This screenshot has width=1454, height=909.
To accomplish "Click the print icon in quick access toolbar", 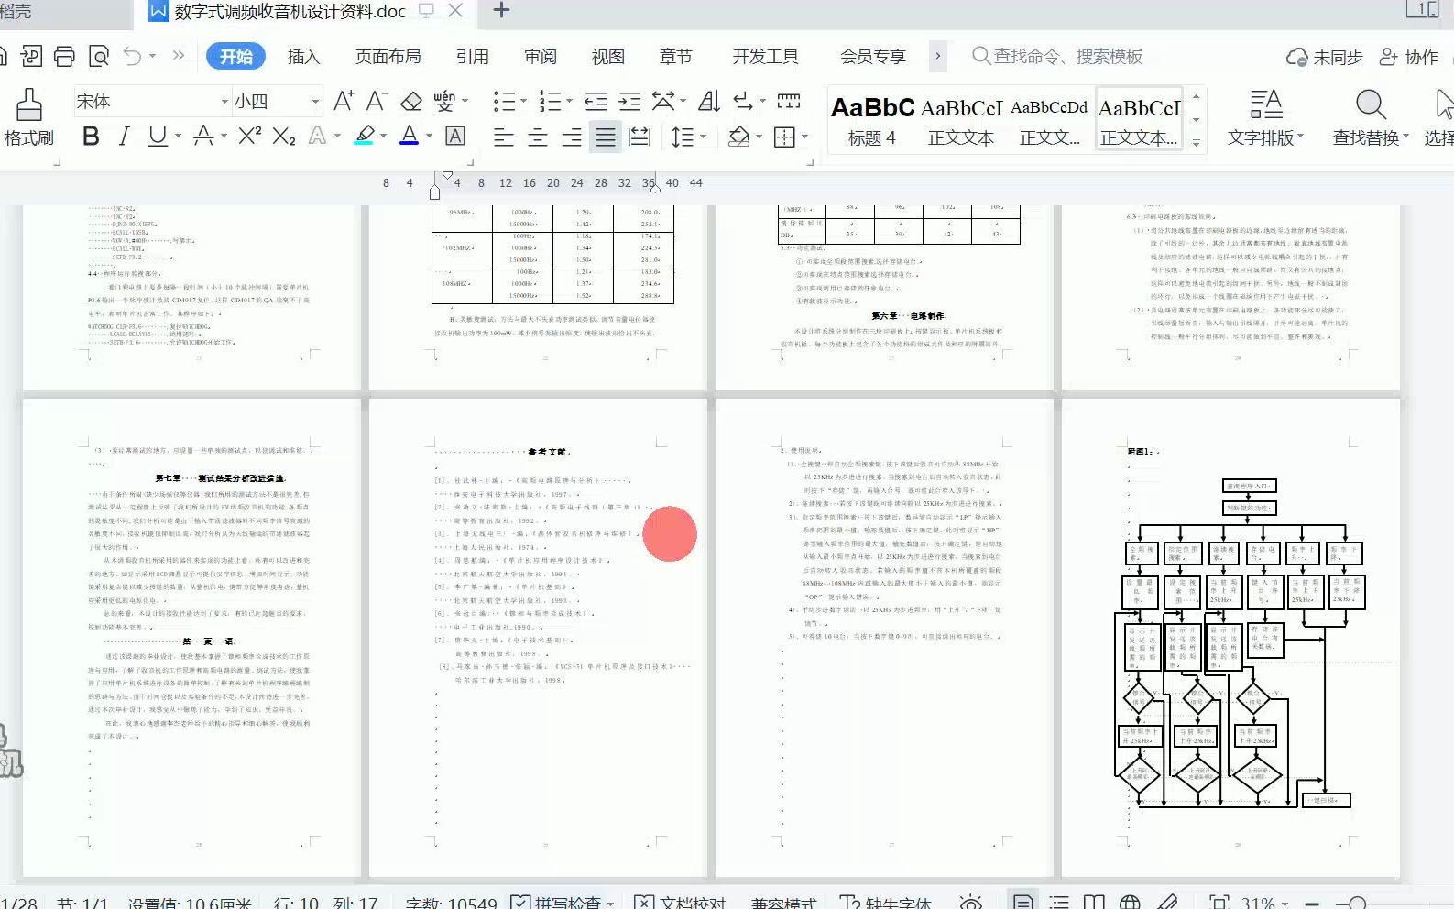I will point(64,57).
